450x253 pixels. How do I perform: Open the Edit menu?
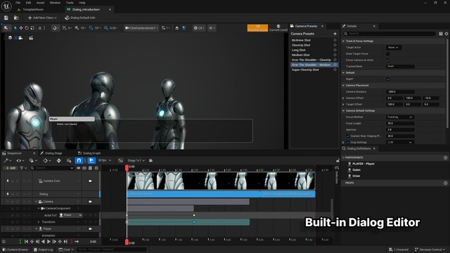tap(28, 3)
